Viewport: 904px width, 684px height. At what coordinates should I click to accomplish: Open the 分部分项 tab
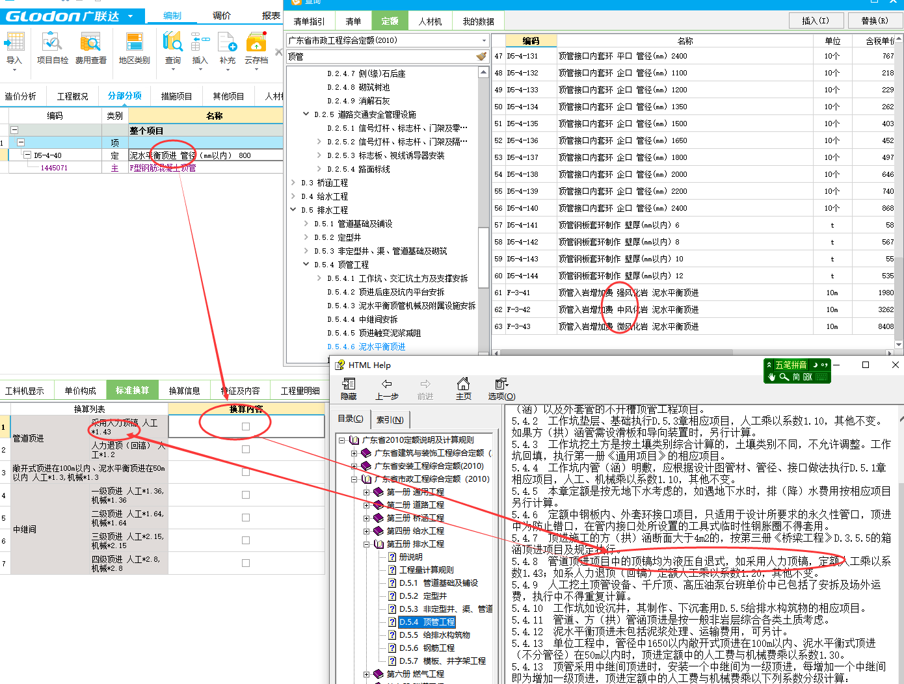[x=125, y=96]
